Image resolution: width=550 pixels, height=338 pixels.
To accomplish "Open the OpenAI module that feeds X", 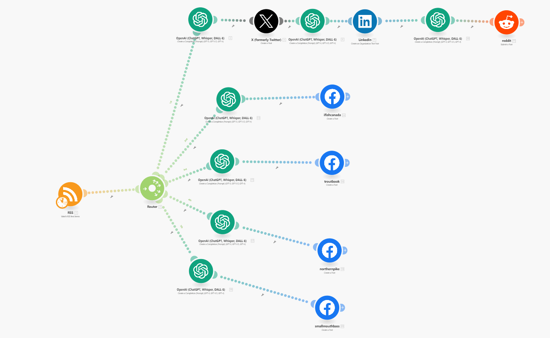I will (200, 20).
